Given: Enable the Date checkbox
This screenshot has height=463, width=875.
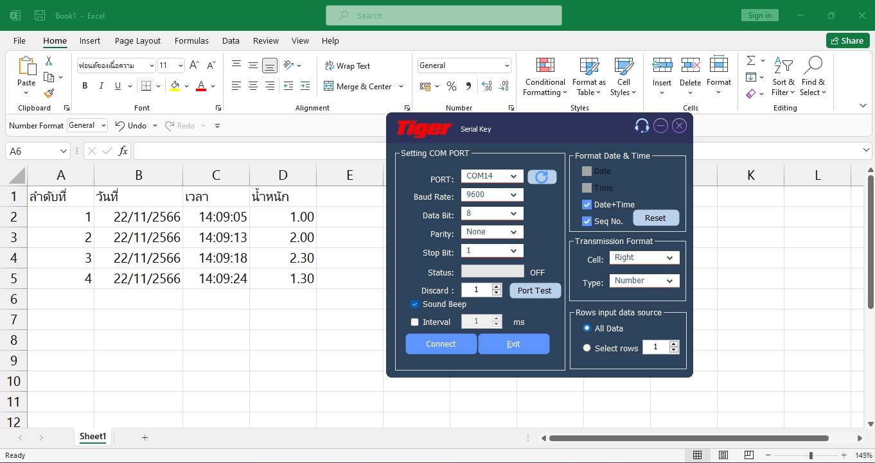Looking at the screenshot, I should (587, 171).
